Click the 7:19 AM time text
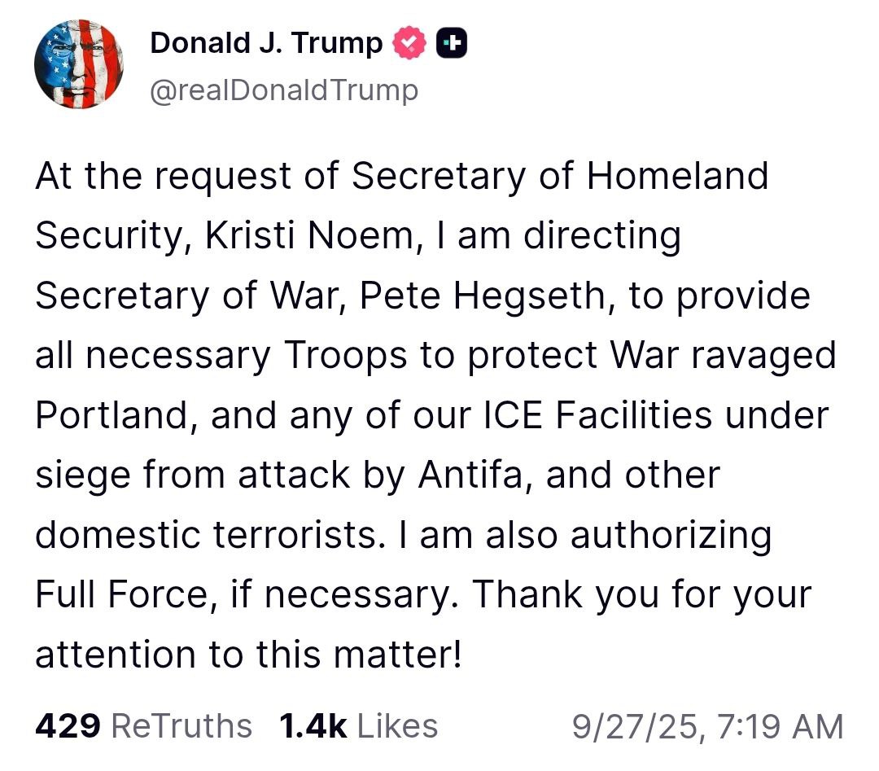This screenshot has width=879, height=771. pos(780,725)
